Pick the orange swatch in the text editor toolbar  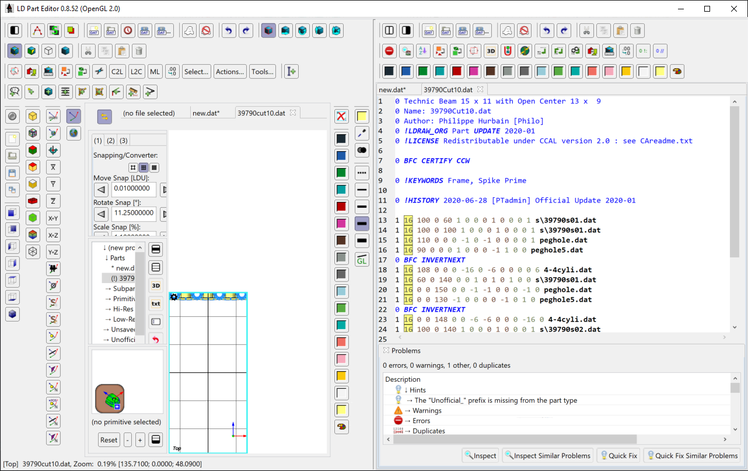(x=627, y=71)
